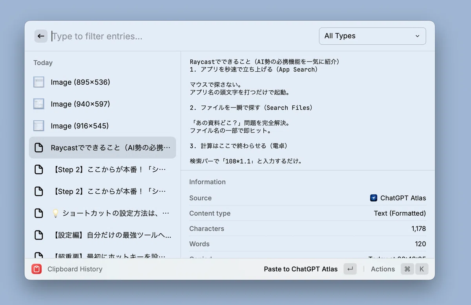The width and height of the screenshot is (471, 305).
Task: Click preview line 3. 計算はここで終わらせる
Action: pyautogui.click(x=239, y=146)
